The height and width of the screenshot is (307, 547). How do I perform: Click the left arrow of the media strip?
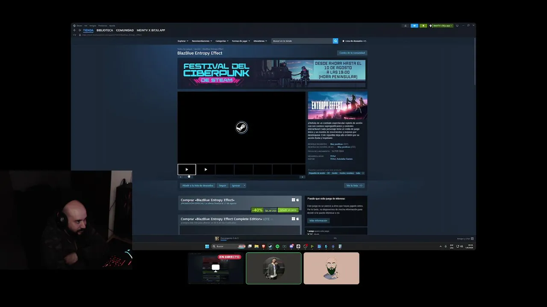click(180, 177)
